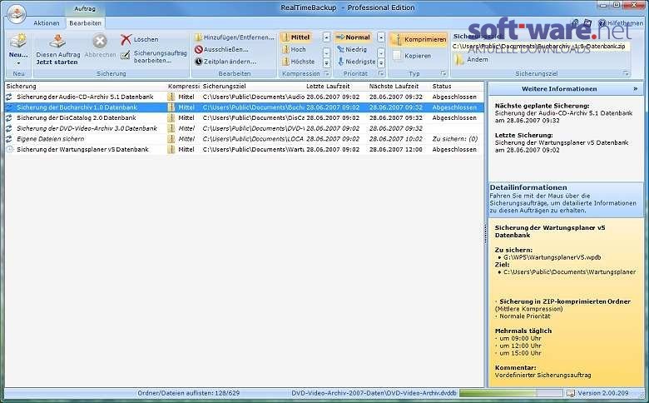Open Hilfethemen help link
649x403 pixels.
tap(621, 23)
